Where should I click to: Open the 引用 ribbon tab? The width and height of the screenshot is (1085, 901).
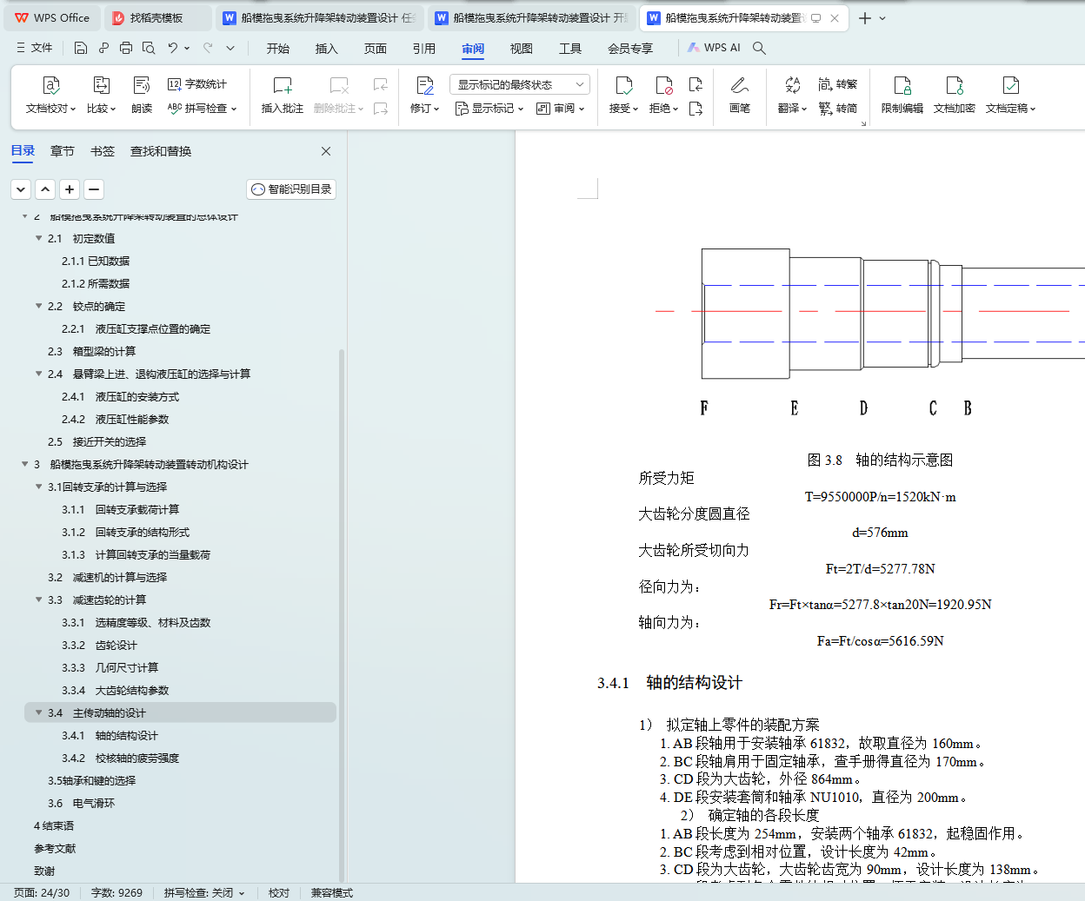(424, 49)
